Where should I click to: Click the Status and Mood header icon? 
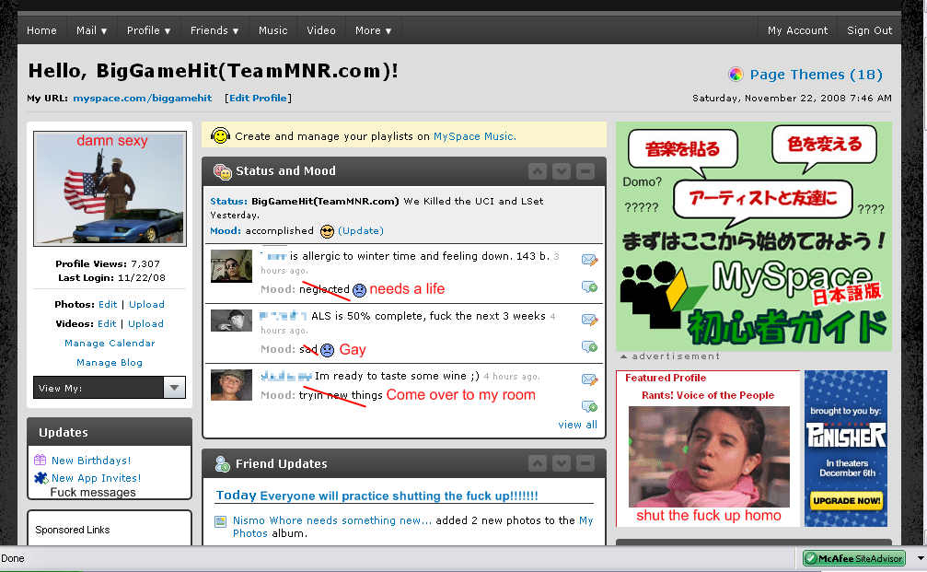point(222,171)
